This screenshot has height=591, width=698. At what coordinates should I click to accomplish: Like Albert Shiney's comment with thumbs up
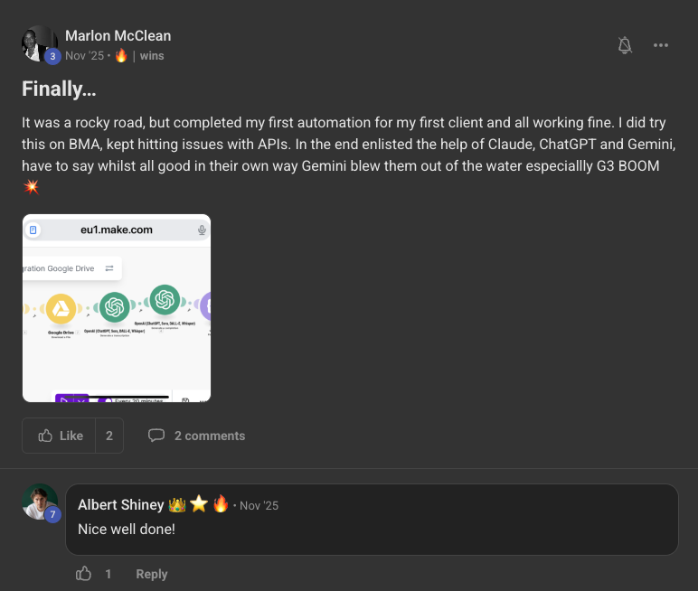click(x=84, y=574)
